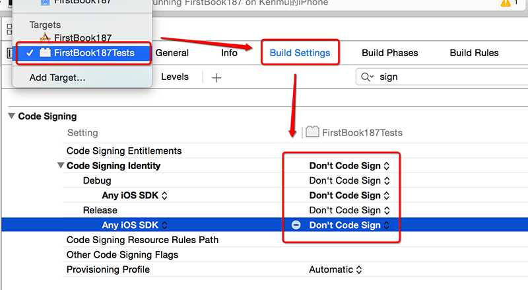Open the General tab
The width and height of the screenshot is (528, 290).
(172, 53)
